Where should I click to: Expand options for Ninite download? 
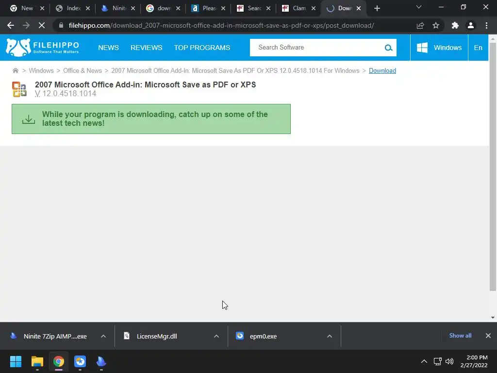[103, 336]
